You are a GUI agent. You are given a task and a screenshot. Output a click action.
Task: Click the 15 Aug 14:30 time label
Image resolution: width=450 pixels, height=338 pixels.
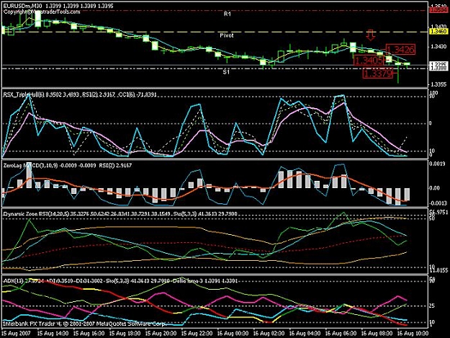coord(53,334)
